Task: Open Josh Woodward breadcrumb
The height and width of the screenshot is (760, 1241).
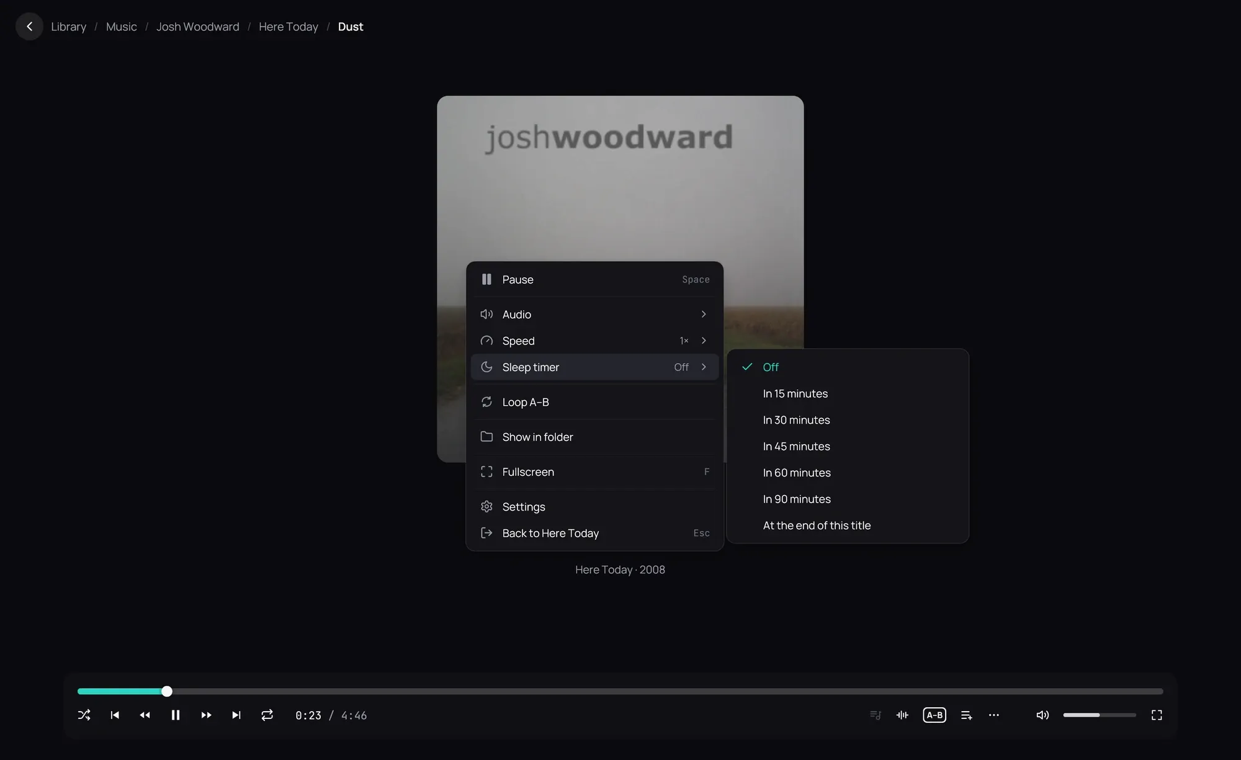Action: point(197,27)
